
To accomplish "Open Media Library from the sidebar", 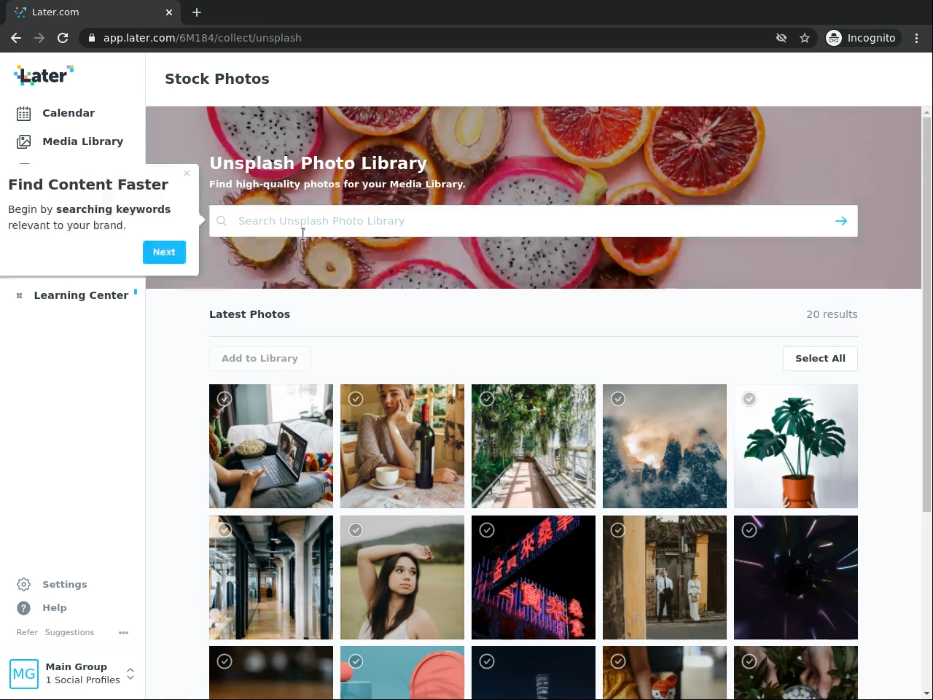I will click(x=83, y=141).
